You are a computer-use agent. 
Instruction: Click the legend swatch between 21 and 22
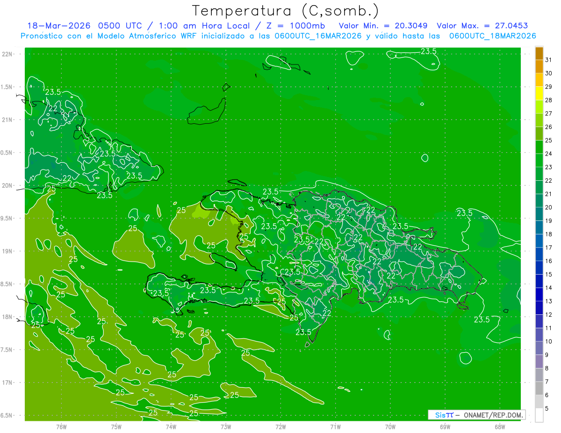(539, 187)
